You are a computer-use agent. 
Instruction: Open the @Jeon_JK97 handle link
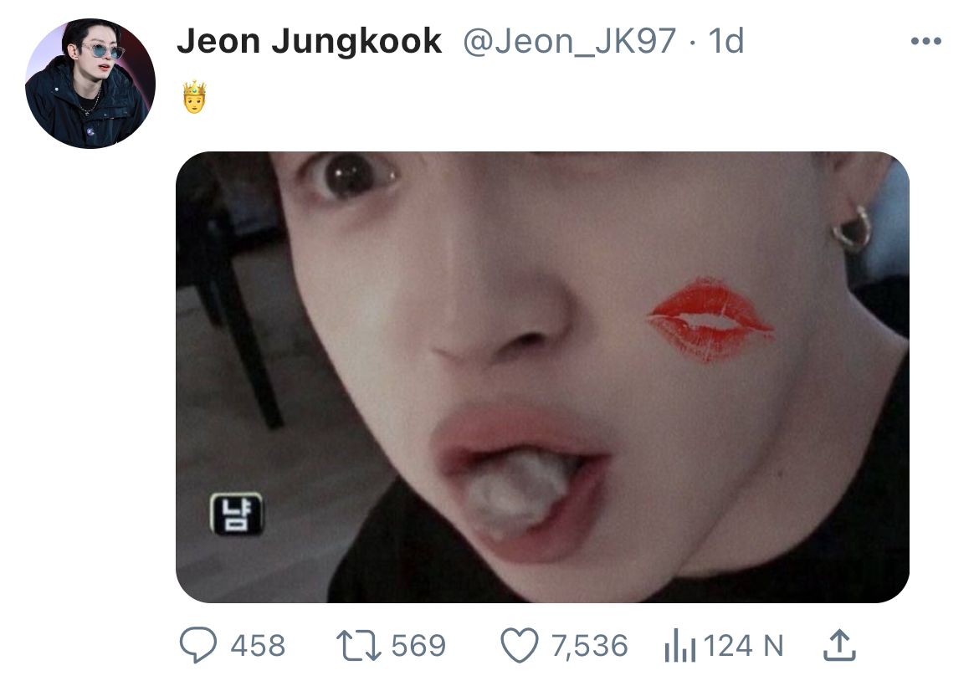tap(569, 41)
